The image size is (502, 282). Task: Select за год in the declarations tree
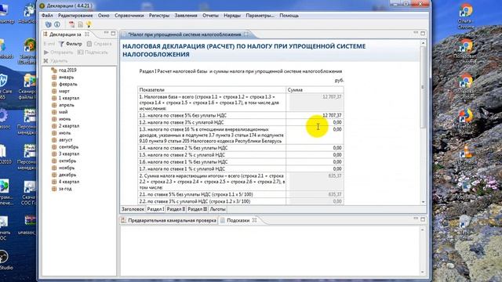(65, 189)
